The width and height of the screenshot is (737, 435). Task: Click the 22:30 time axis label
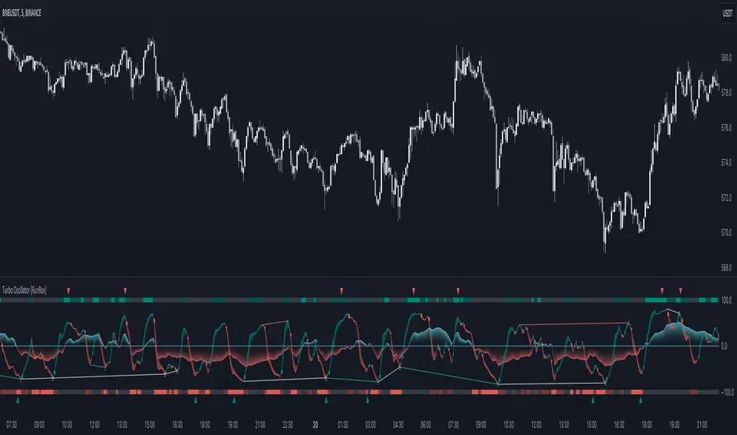[288, 425]
